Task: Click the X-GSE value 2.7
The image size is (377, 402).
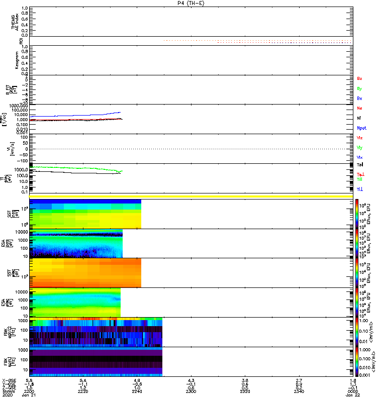Action: [299, 380]
